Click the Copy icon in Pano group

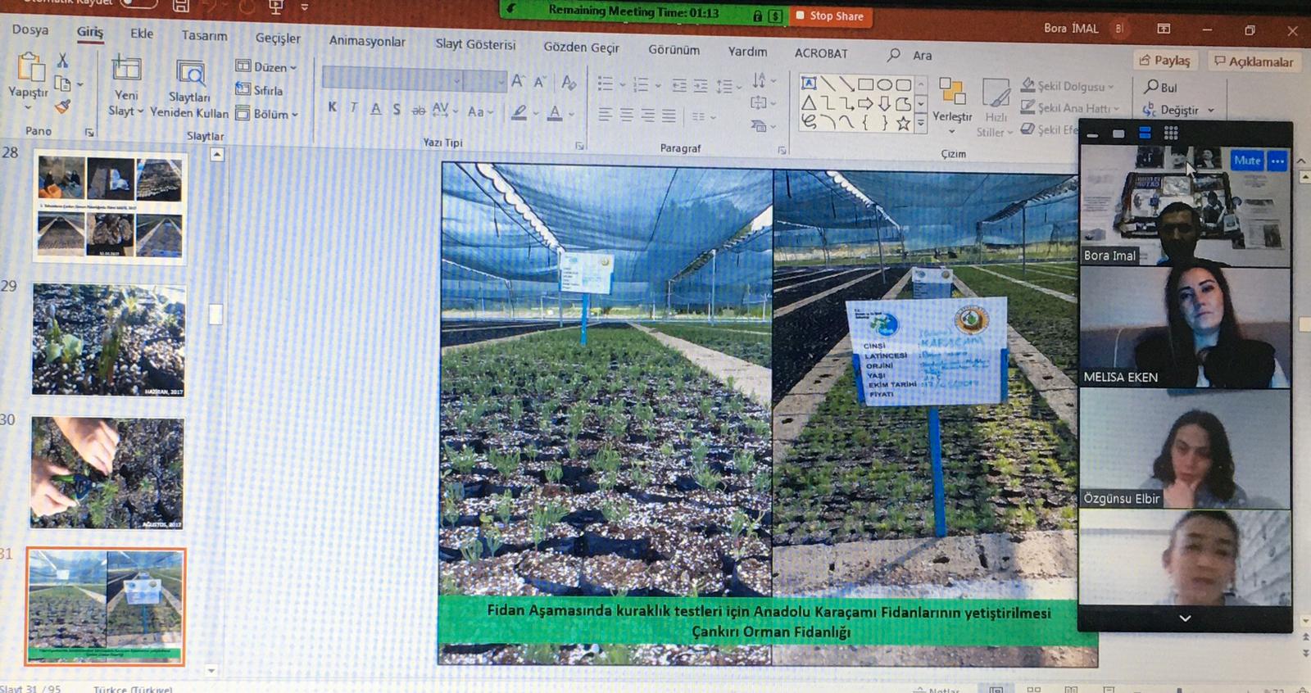[62, 83]
